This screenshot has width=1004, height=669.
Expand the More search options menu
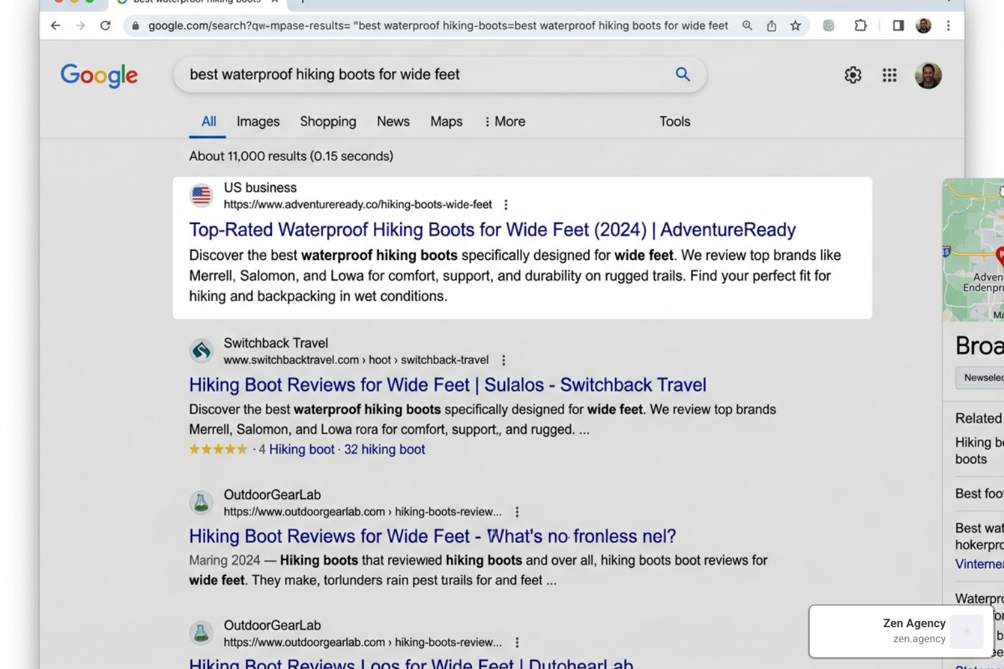505,122
